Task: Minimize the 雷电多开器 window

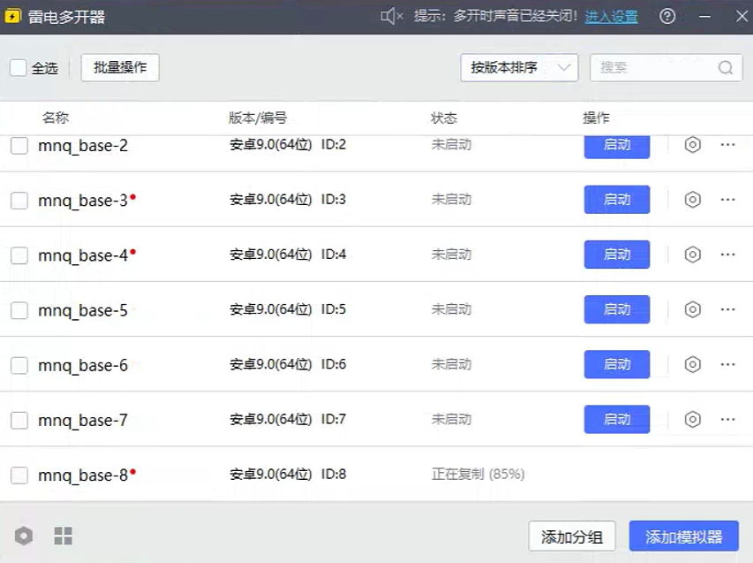Action: (705, 16)
